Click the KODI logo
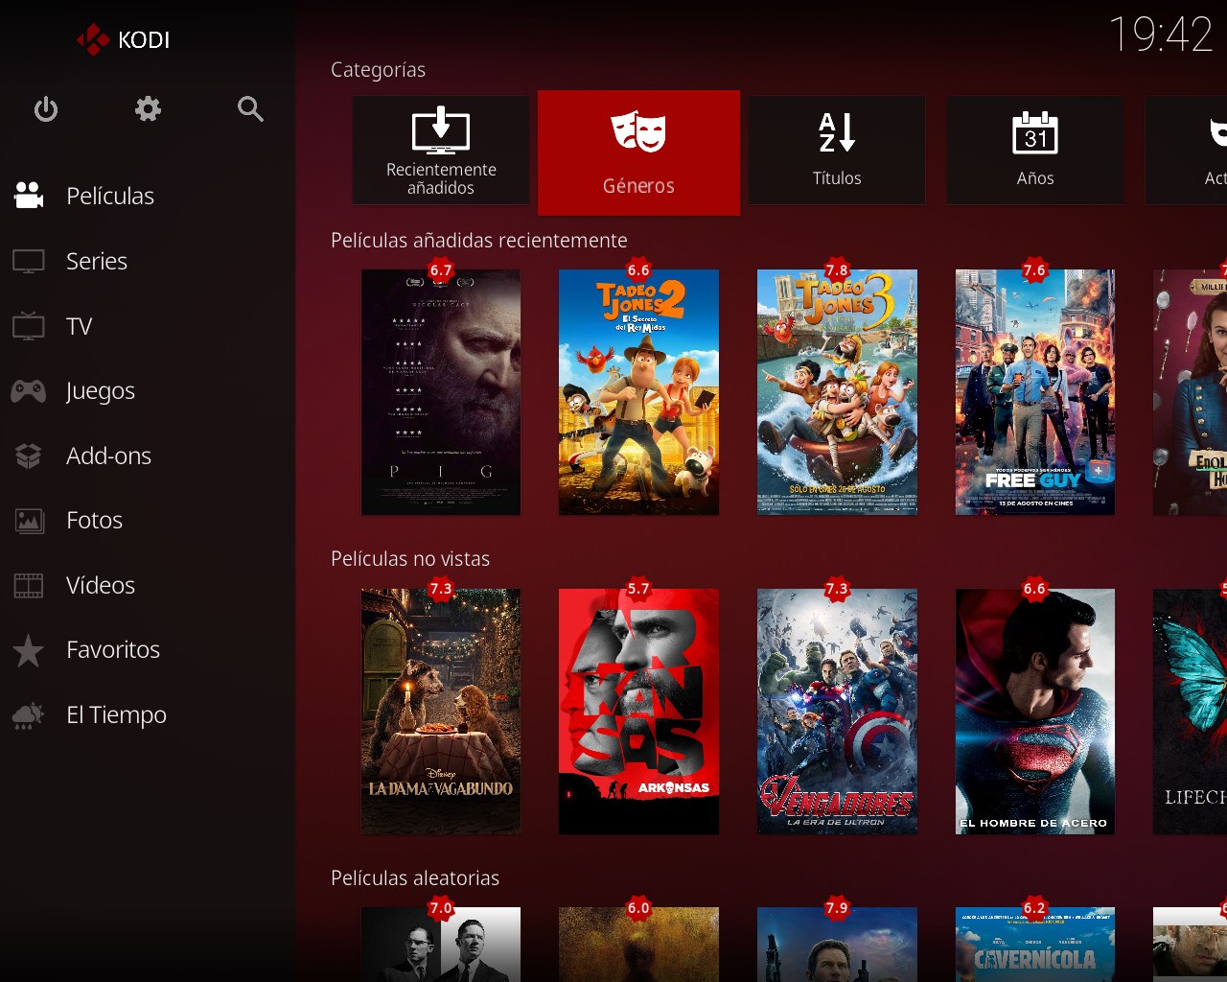1227x982 pixels. [124, 39]
